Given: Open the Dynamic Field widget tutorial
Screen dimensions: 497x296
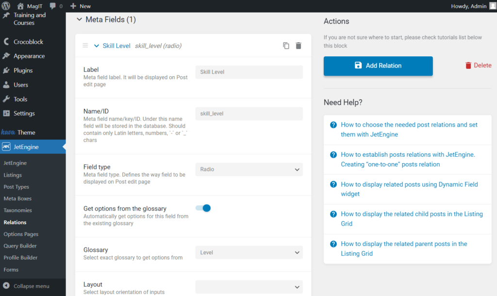Looking at the screenshot, I should click(x=409, y=189).
